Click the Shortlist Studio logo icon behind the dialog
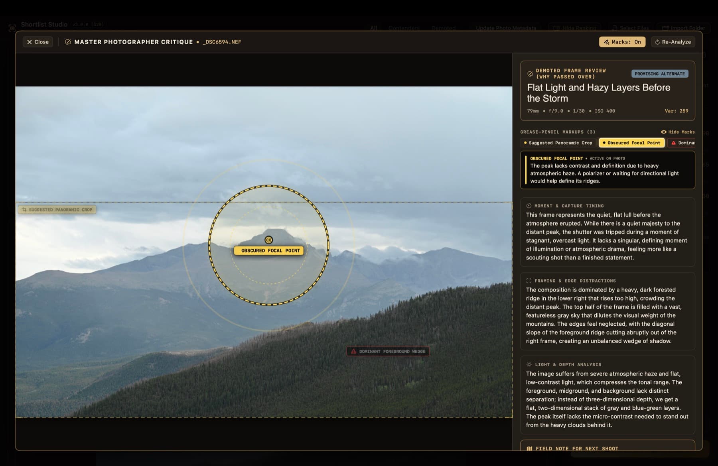Viewport: 718px width, 466px height. tap(12, 28)
